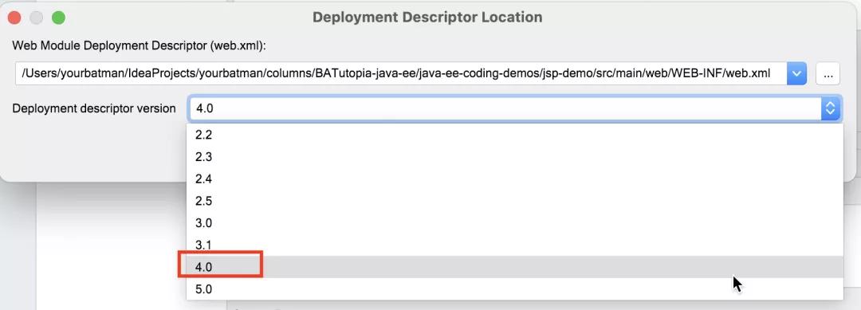Viewport: 861px width, 310px height.
Task: Focus the web.xml path text field
Action: coord(401,73)
